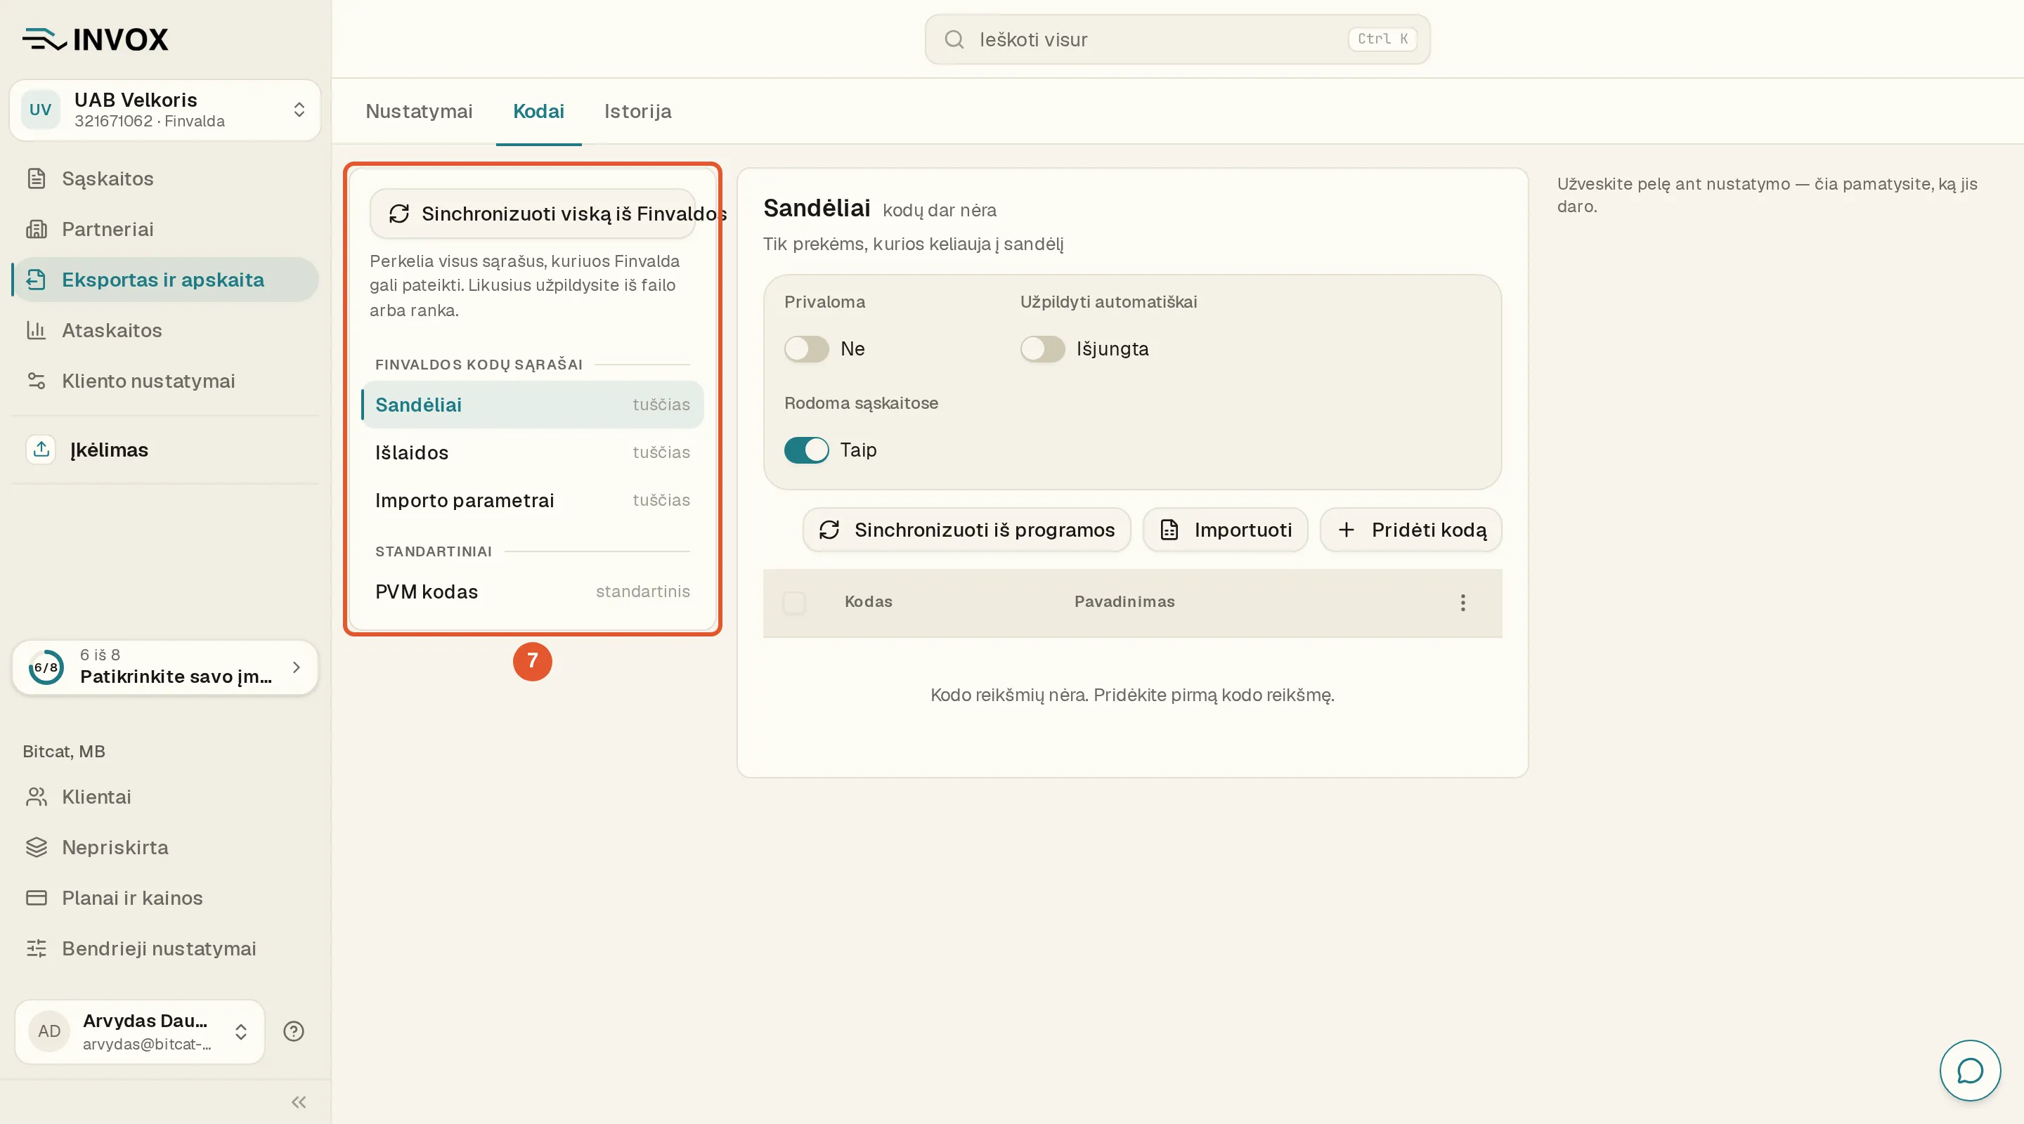Expand the UAB Velkoris company switcher
This screenshot has width=2024, height=1124.
point(165,110)
